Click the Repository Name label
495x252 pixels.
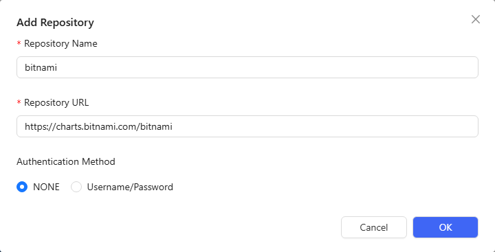(x=60, y=43)
